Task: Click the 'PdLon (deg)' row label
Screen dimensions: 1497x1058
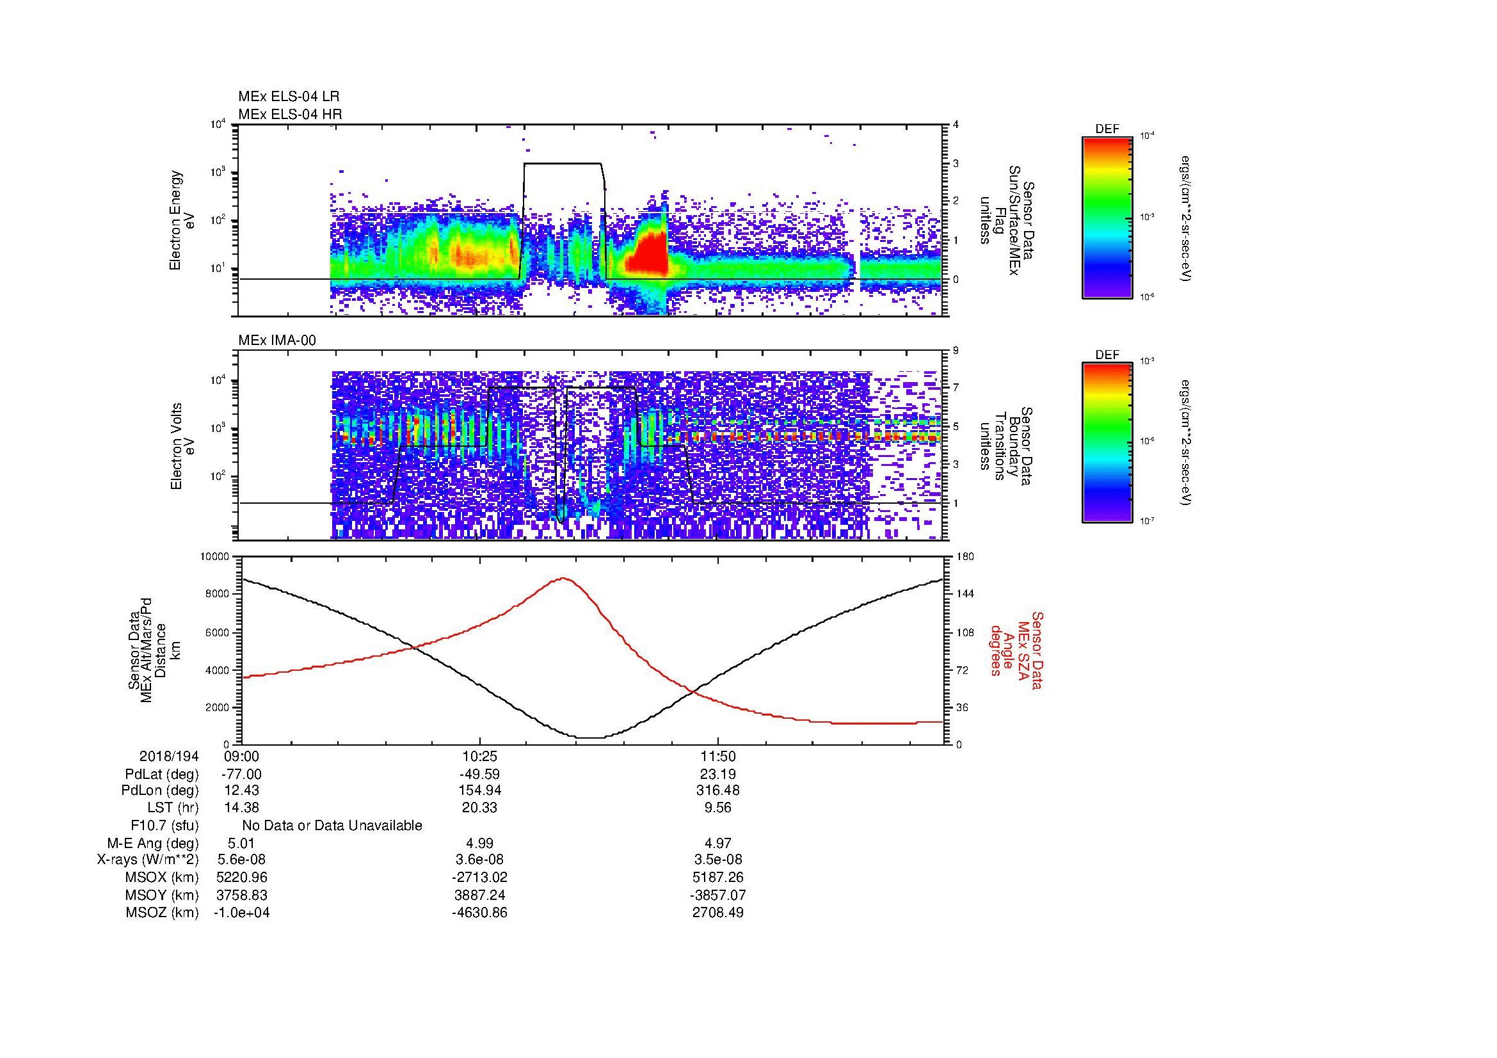Action: pos(160,790)
